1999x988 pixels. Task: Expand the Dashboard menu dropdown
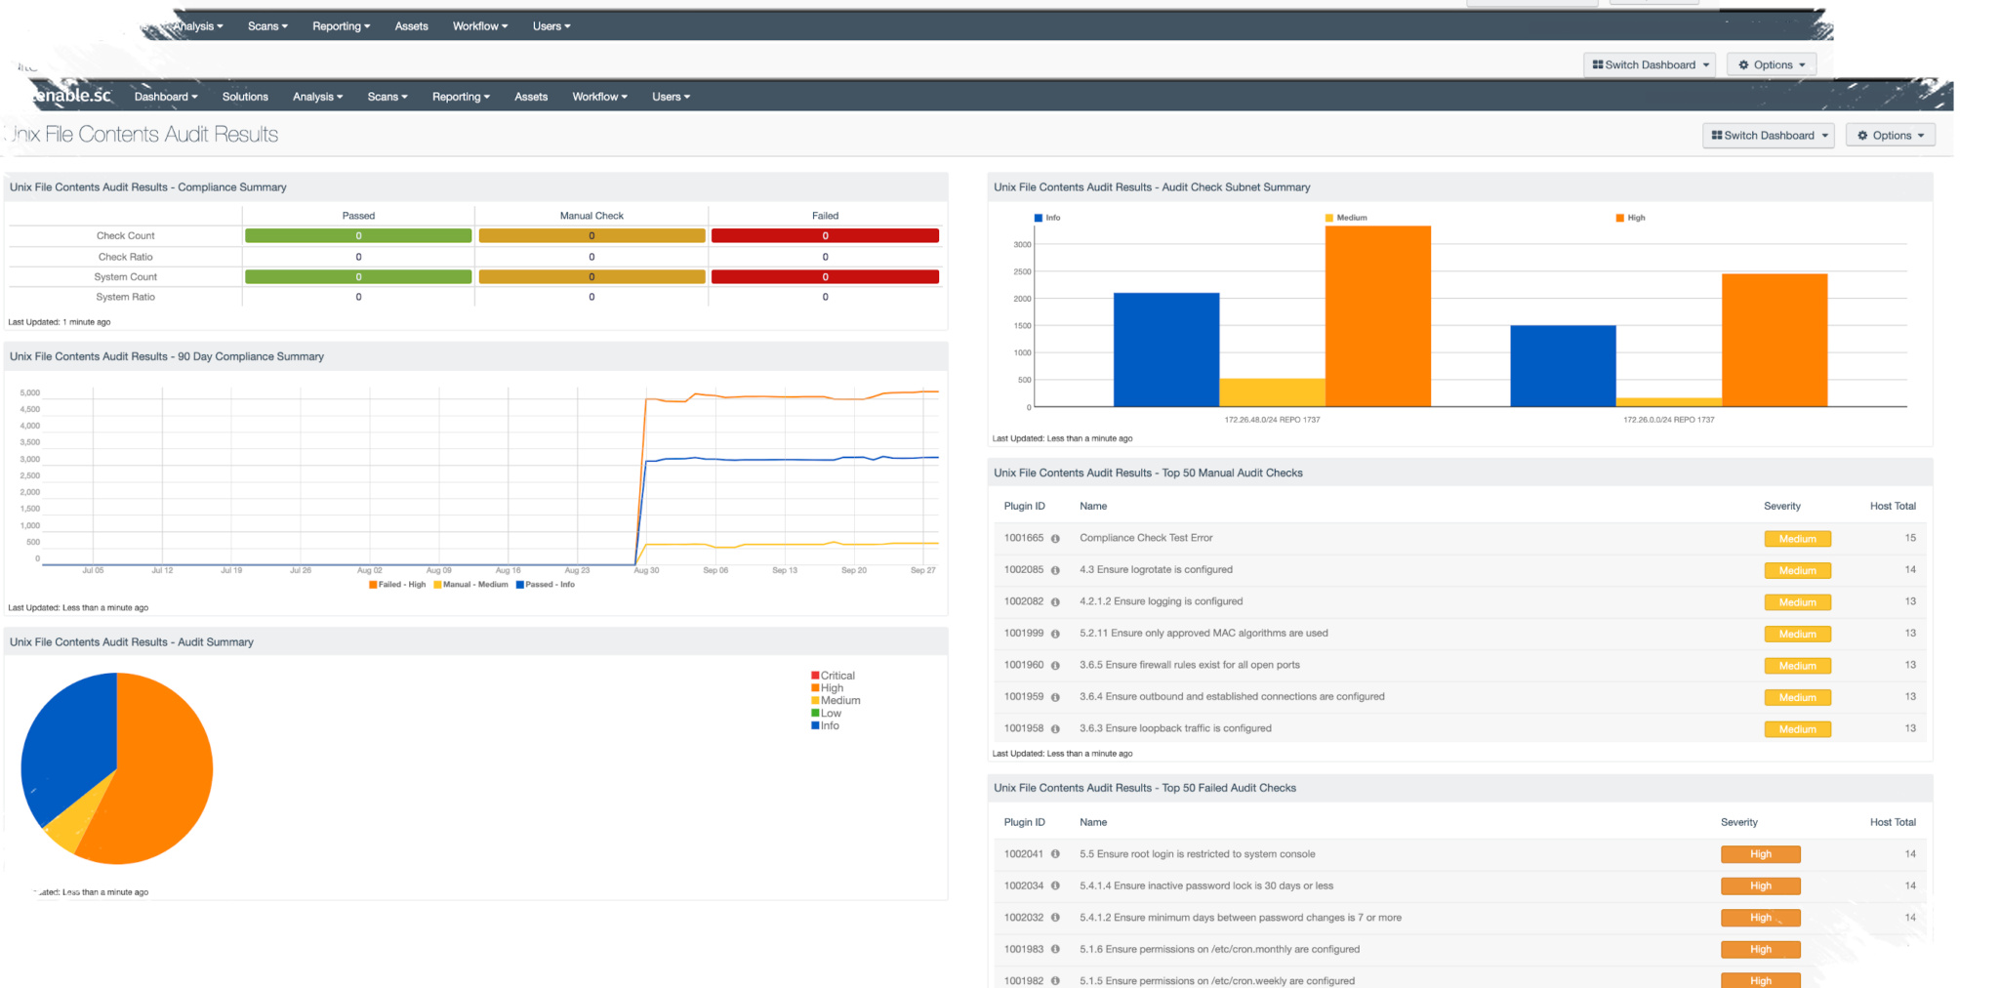[166, 97]
